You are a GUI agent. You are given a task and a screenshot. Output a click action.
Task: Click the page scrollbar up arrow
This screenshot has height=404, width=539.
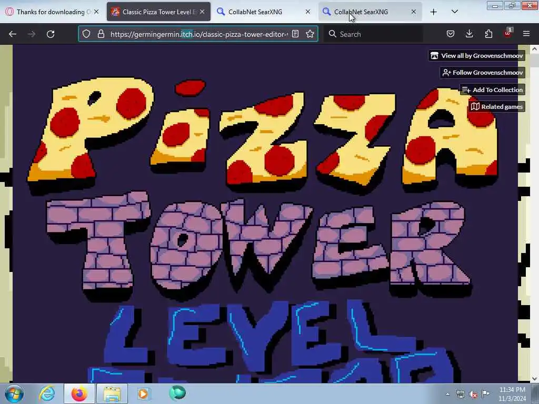535,49
